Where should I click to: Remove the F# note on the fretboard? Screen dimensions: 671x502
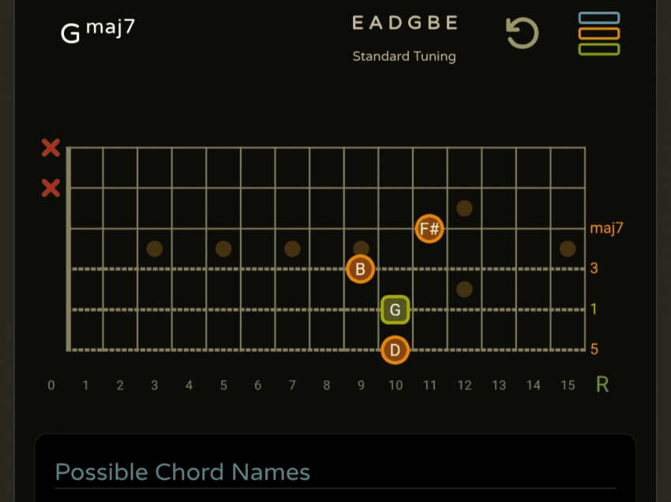click(x=429, y=229)
